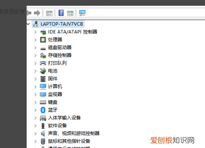Click the Forward arrow toolbar button
The image size is (205, 148).
[37, 13]
